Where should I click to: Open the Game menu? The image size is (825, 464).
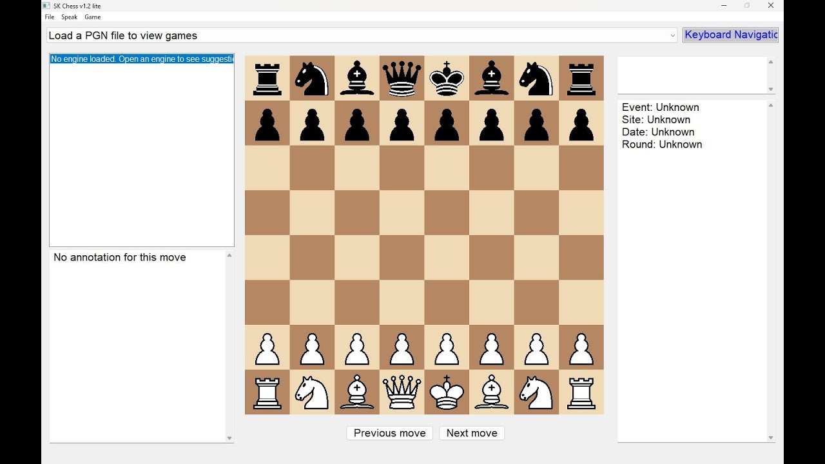coord(93,17)
